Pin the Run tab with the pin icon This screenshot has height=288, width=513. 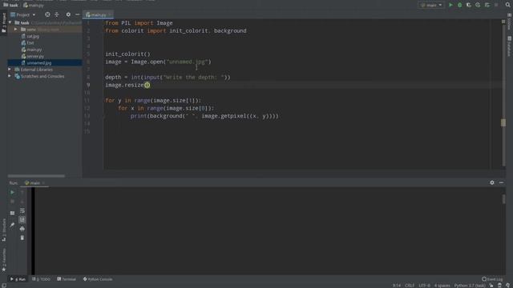point(12,225)
